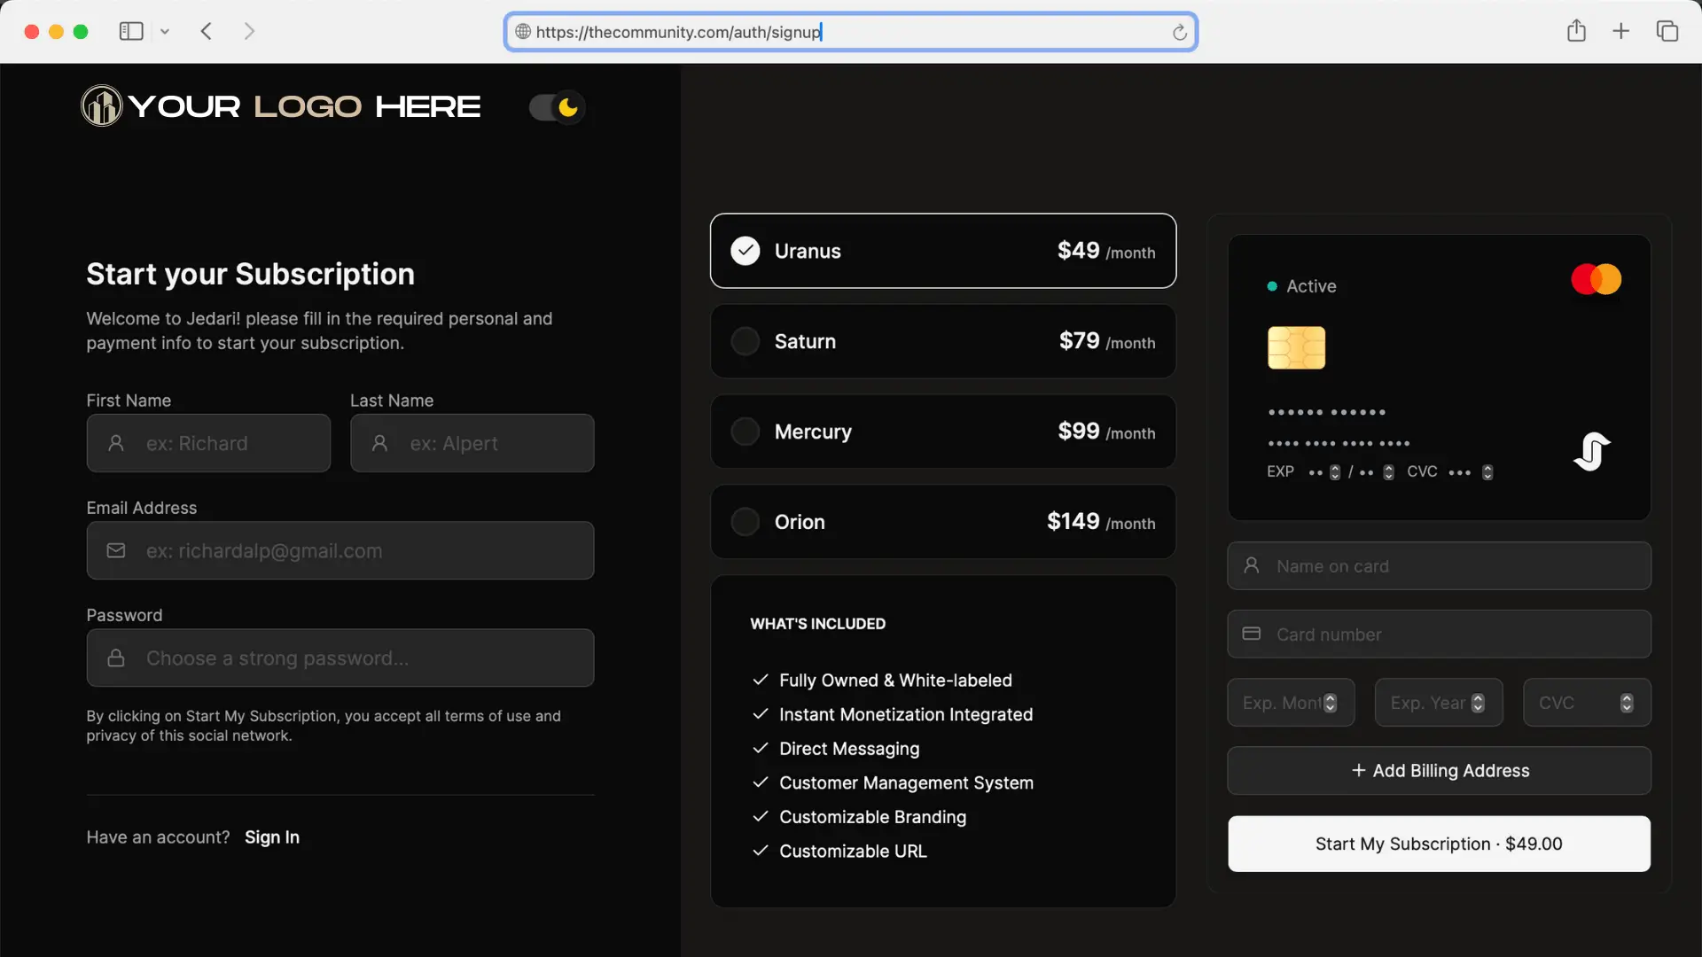This screenshot has height=957, width=1702.
Task: Click the plus icon in Add Billing Address
Action: [x=1358, y=770]
